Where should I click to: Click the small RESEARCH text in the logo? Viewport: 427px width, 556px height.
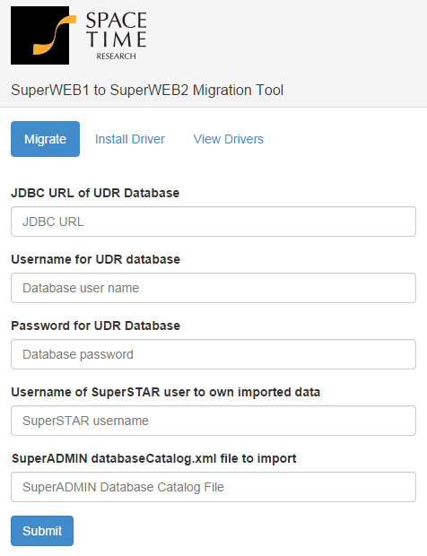(x=116, y=56)
